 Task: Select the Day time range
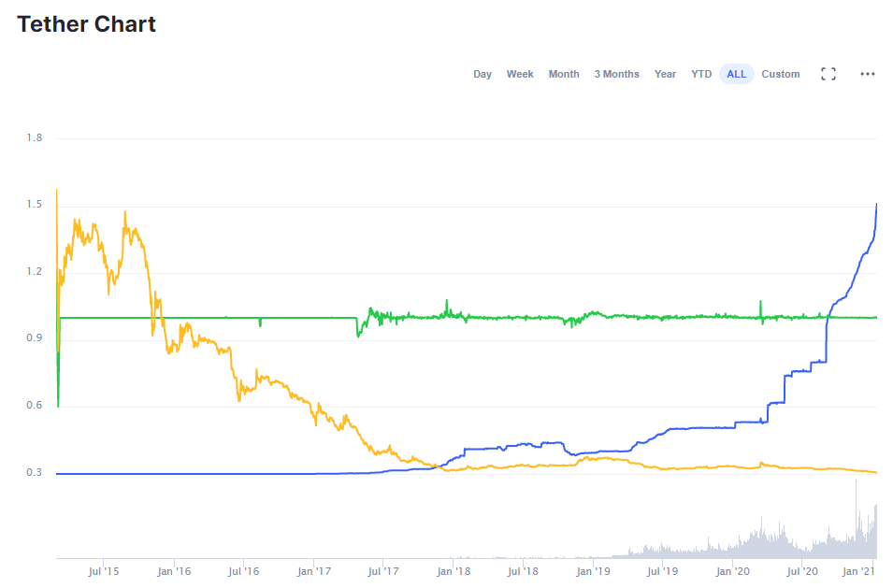(x=483, y=74)
